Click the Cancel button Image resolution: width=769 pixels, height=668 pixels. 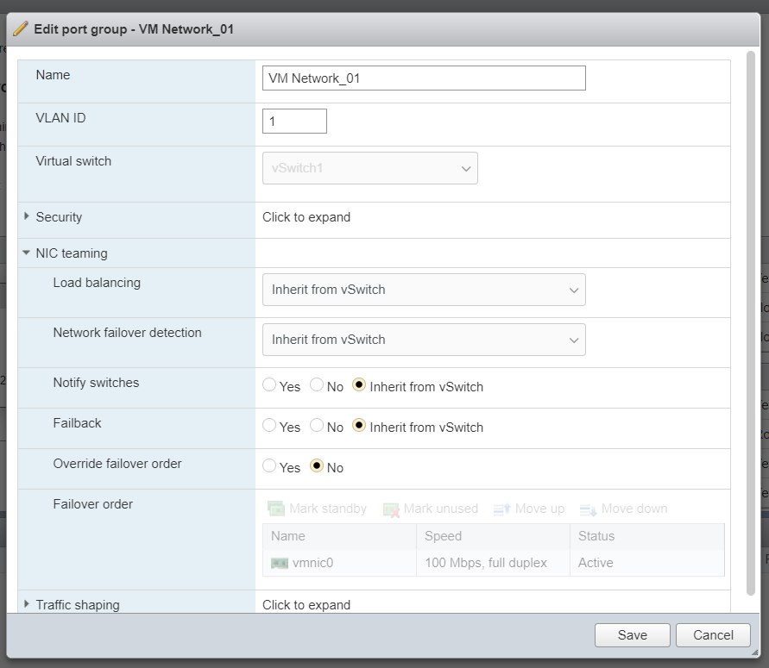(713, 635)
